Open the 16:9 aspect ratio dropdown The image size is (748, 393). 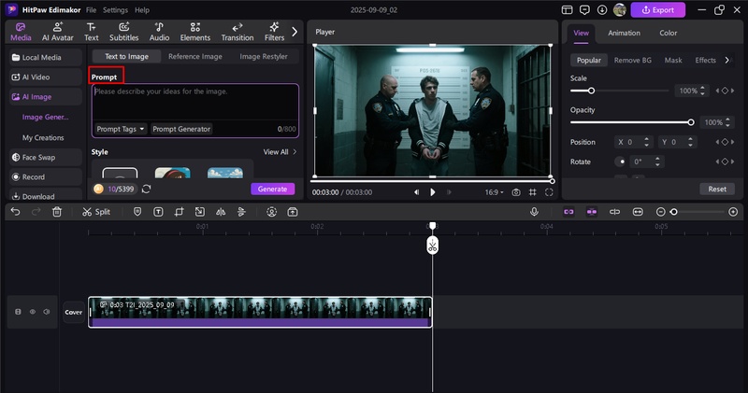[x=495, y=192]
